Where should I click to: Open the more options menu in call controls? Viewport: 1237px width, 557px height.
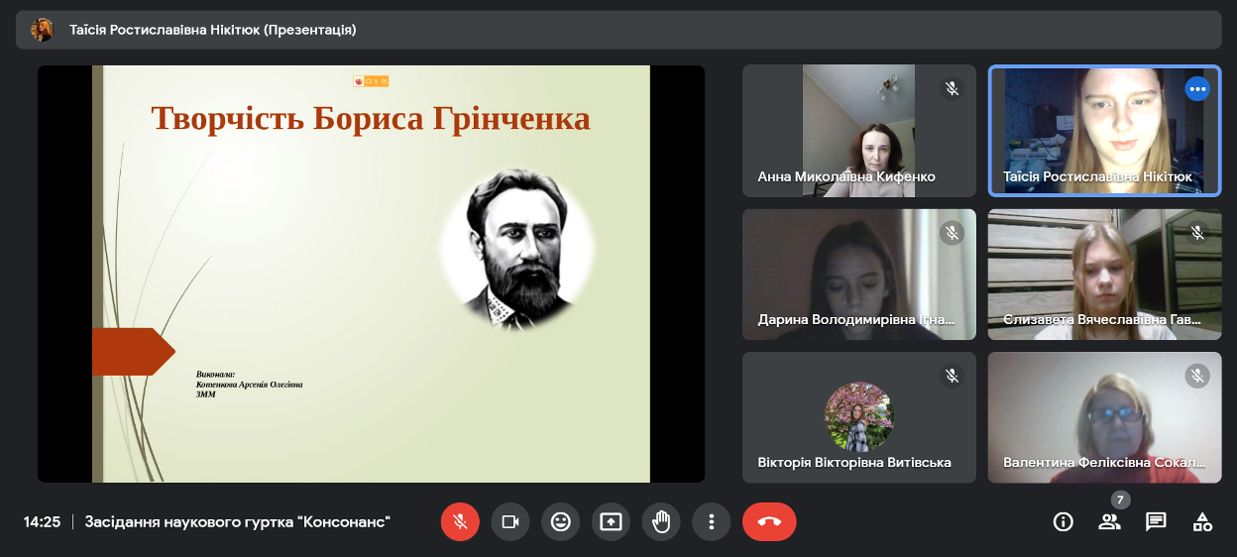(711, 521)
